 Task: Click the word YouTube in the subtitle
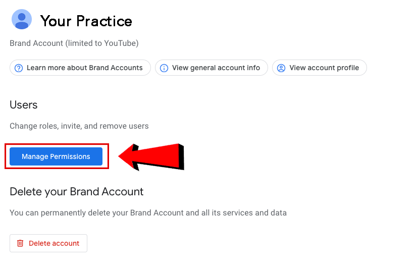(x=120, y=43)
